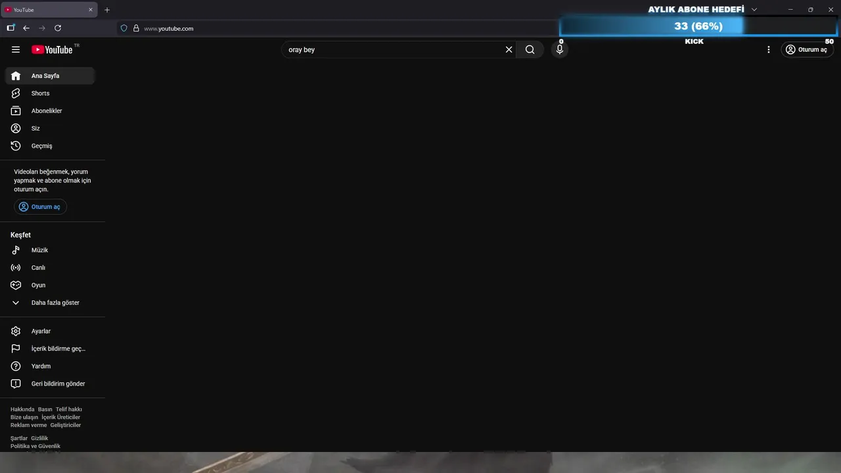
Task: Open the YouTube hamburger guide menu
Action: coord(16,49)
